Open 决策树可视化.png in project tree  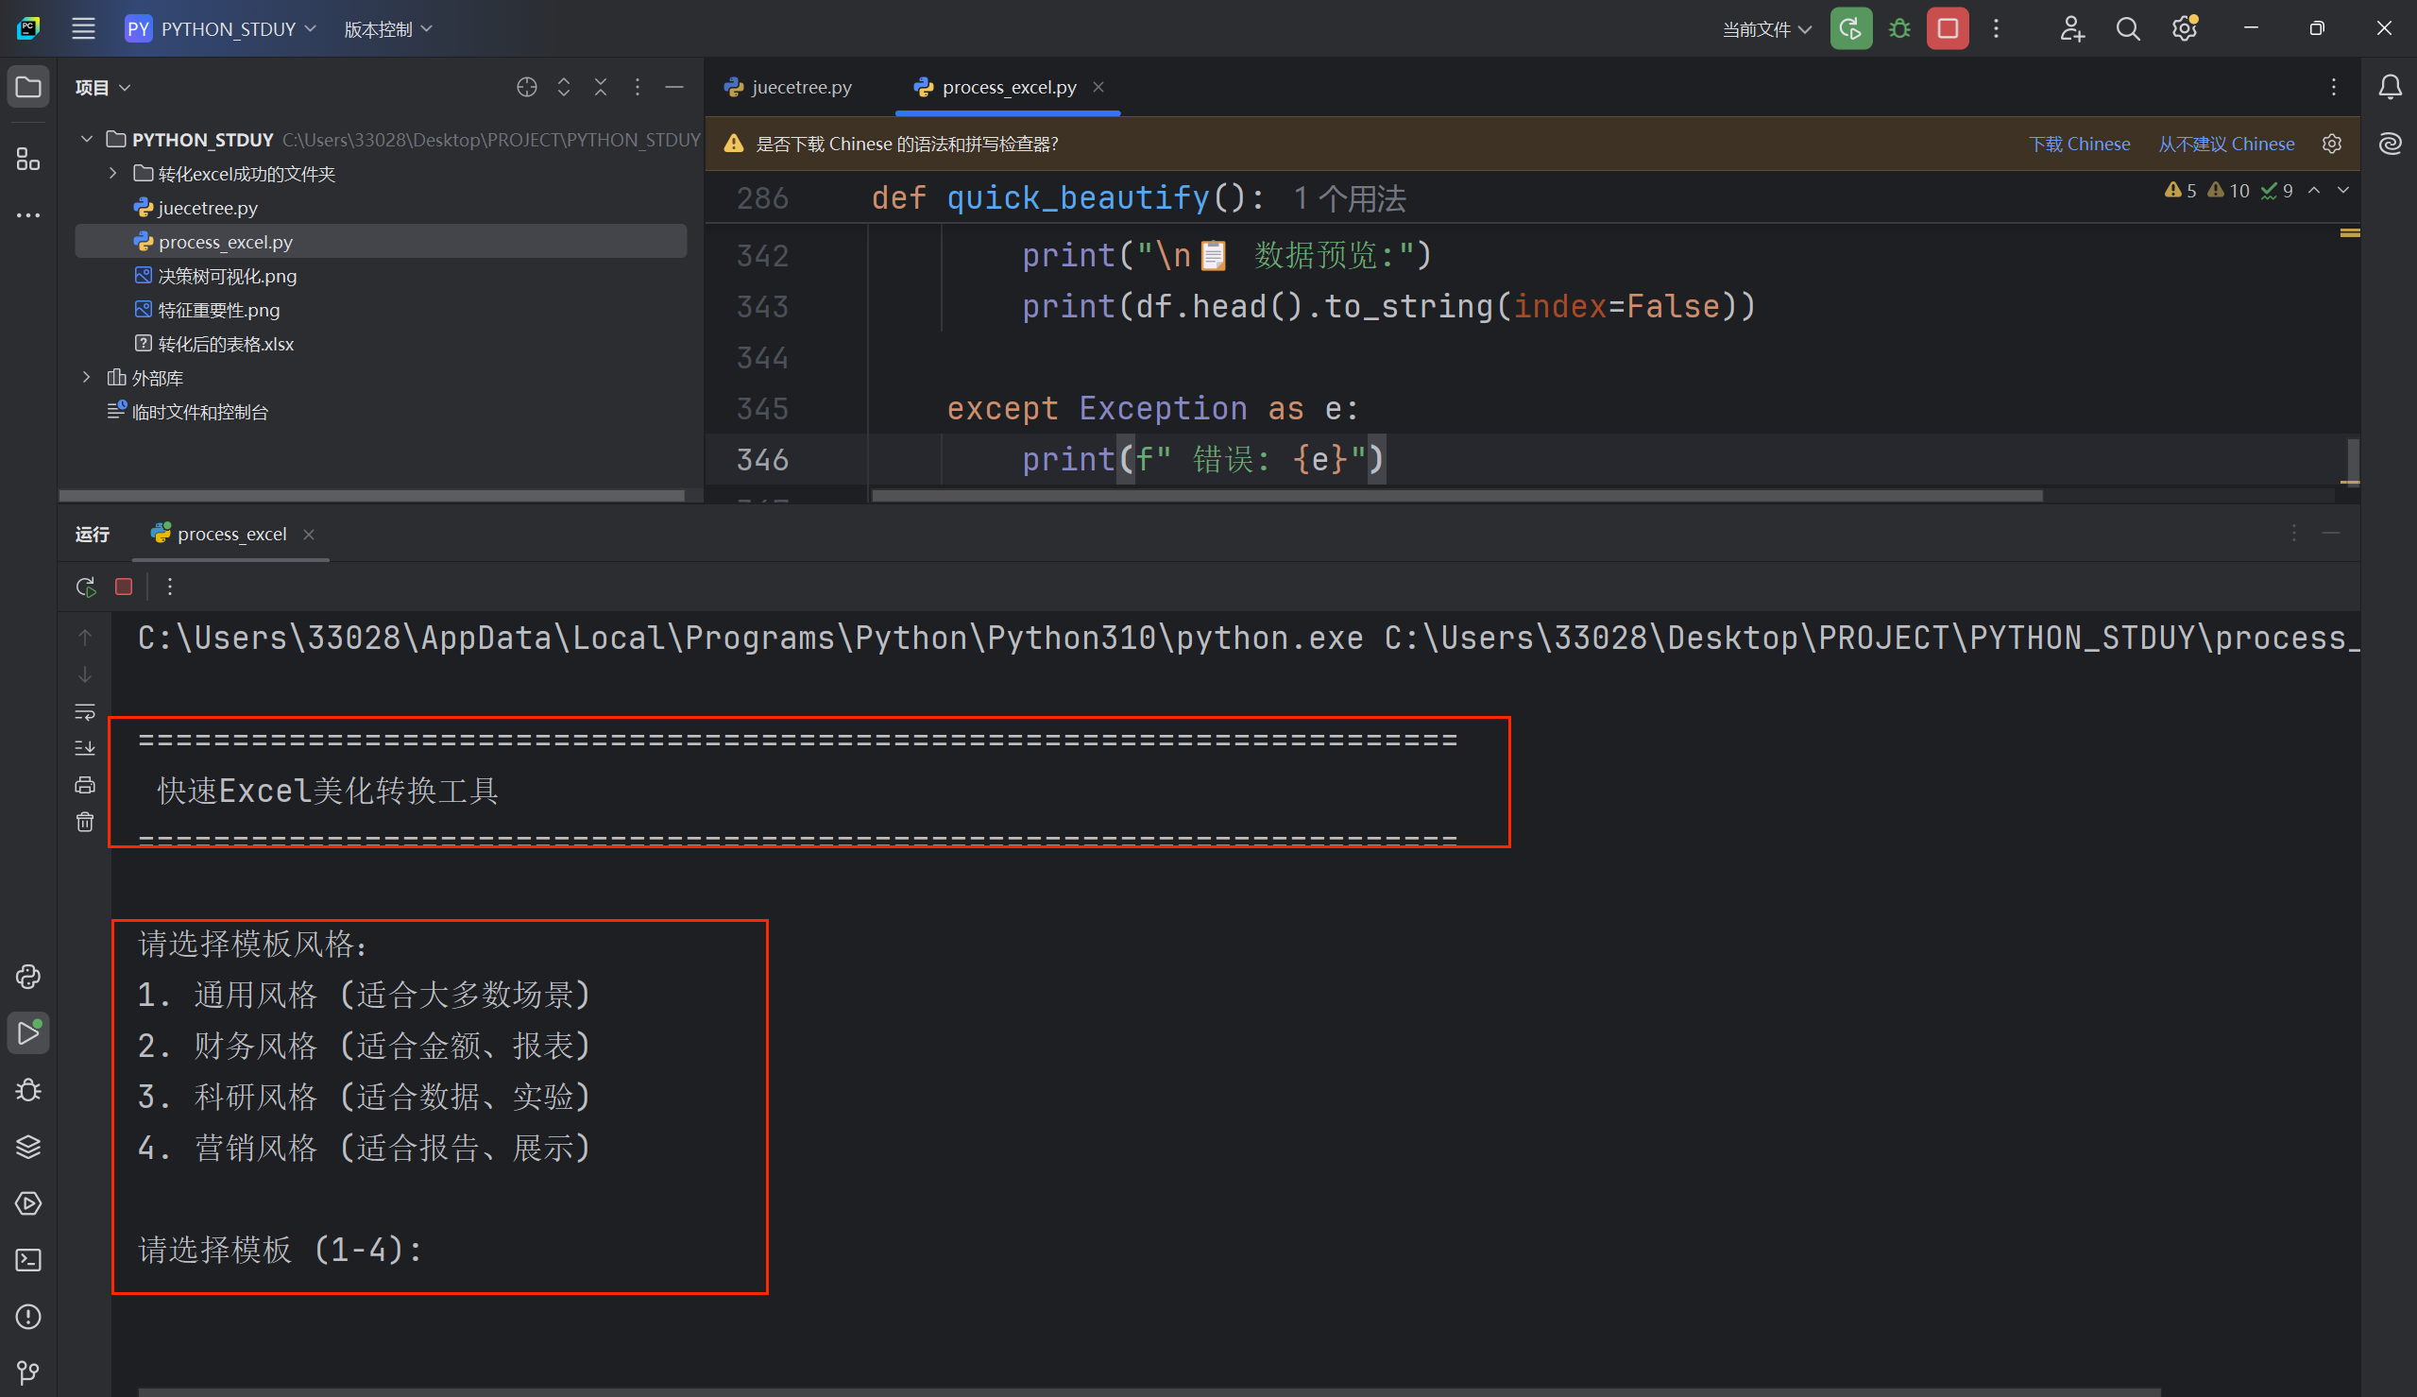point(227,277)
